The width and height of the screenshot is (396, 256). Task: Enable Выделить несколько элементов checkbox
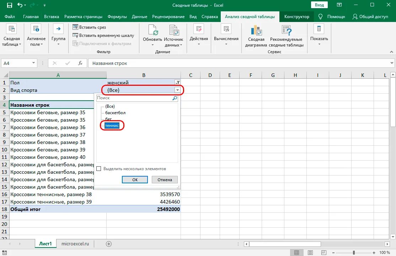coord(99,168)
